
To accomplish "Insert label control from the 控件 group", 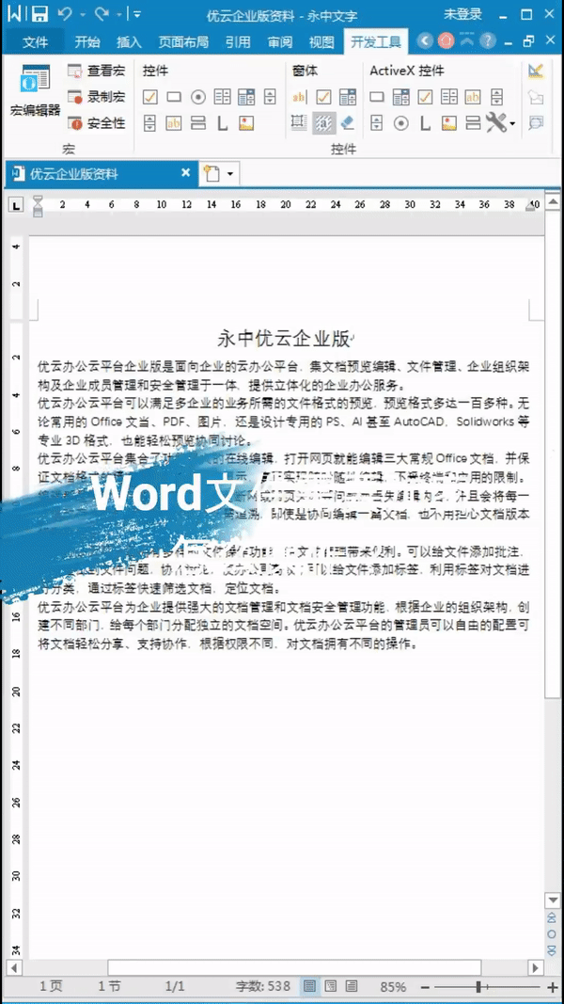I will coord(222,123).
